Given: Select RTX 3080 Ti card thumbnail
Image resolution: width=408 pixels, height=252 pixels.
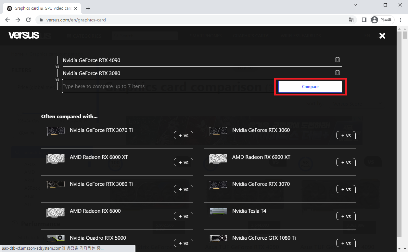Looking at the screenshot, I should (56, 185).
